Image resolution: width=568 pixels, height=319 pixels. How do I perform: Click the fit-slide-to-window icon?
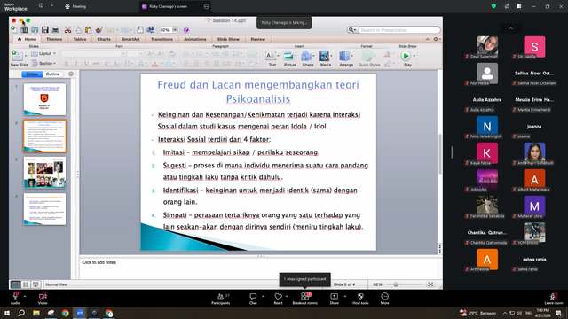click(430, 284)
